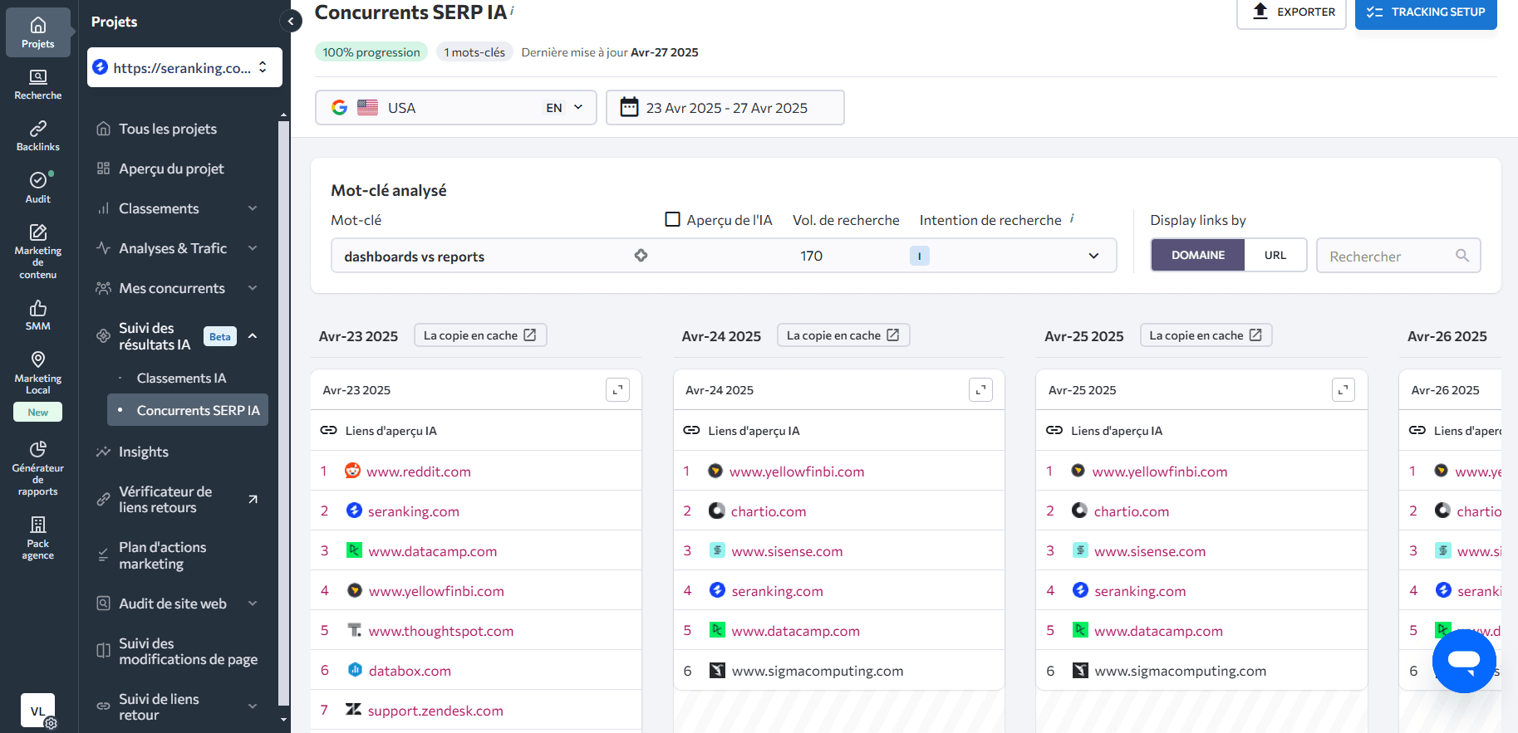
Task: Open Marketing de contenu section
Action: tap(38, 251)
